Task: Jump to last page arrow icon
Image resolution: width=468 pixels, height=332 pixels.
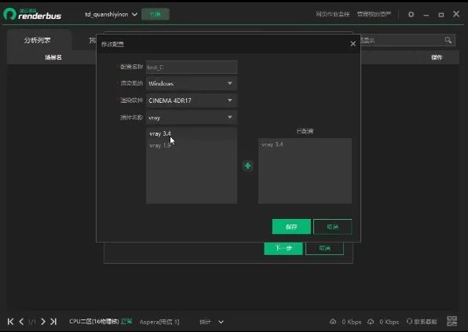Action: (53, 322)
